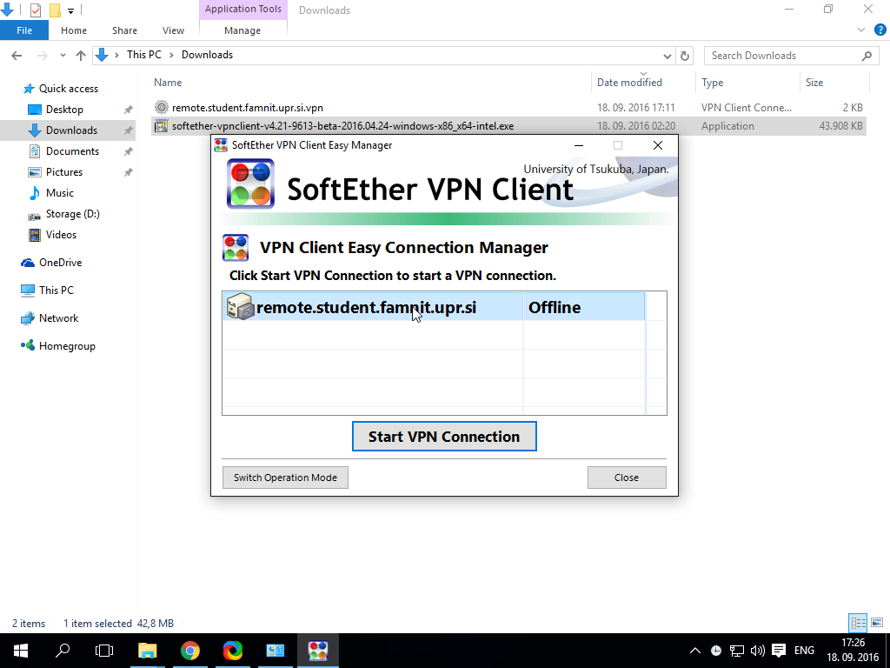Click SoftEther logo icon in dialog banner
The image size is (890, 668).
[250, 184]
